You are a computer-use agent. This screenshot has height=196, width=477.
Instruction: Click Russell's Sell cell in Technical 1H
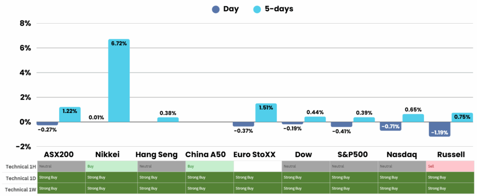click(x=450, y=166)
